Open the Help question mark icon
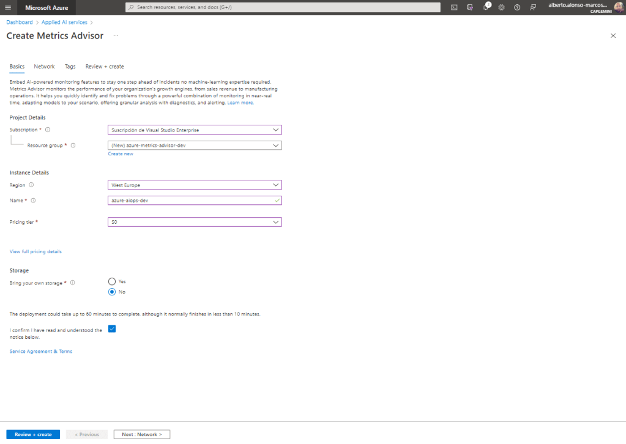The width and height of the screenshot is (626, 444). point(517,7)
